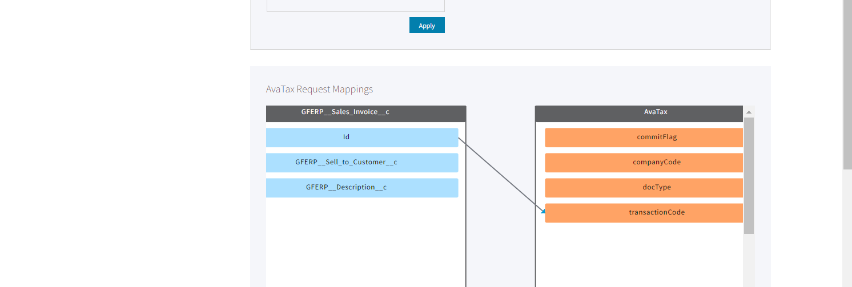Select GFERP__Description__c source field
The image size is (852, 287).
pyautogui.click(x=362, y=188)
